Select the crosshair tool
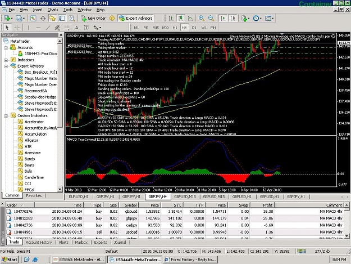The height and width of the screenshot is (264, 351). [x=17, y=28]
